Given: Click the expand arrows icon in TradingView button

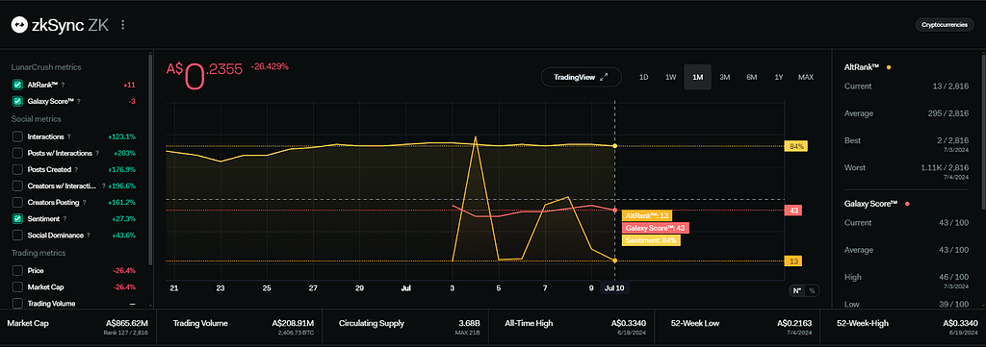Looking at the screenshot, I should pos(604,77).
